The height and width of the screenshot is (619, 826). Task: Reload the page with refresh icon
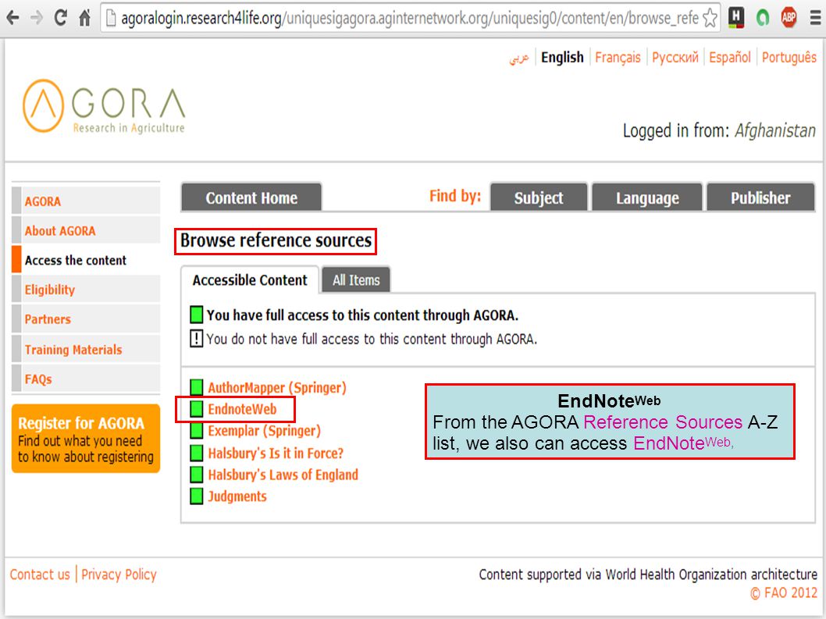coord(61,18)
